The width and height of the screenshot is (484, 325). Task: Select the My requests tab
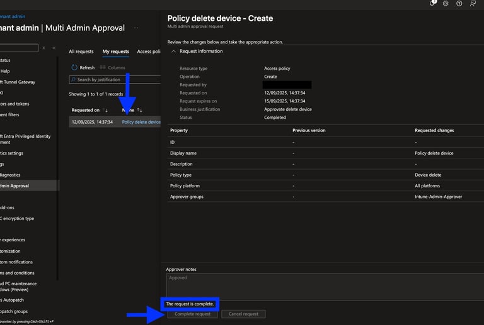[115, 52]
